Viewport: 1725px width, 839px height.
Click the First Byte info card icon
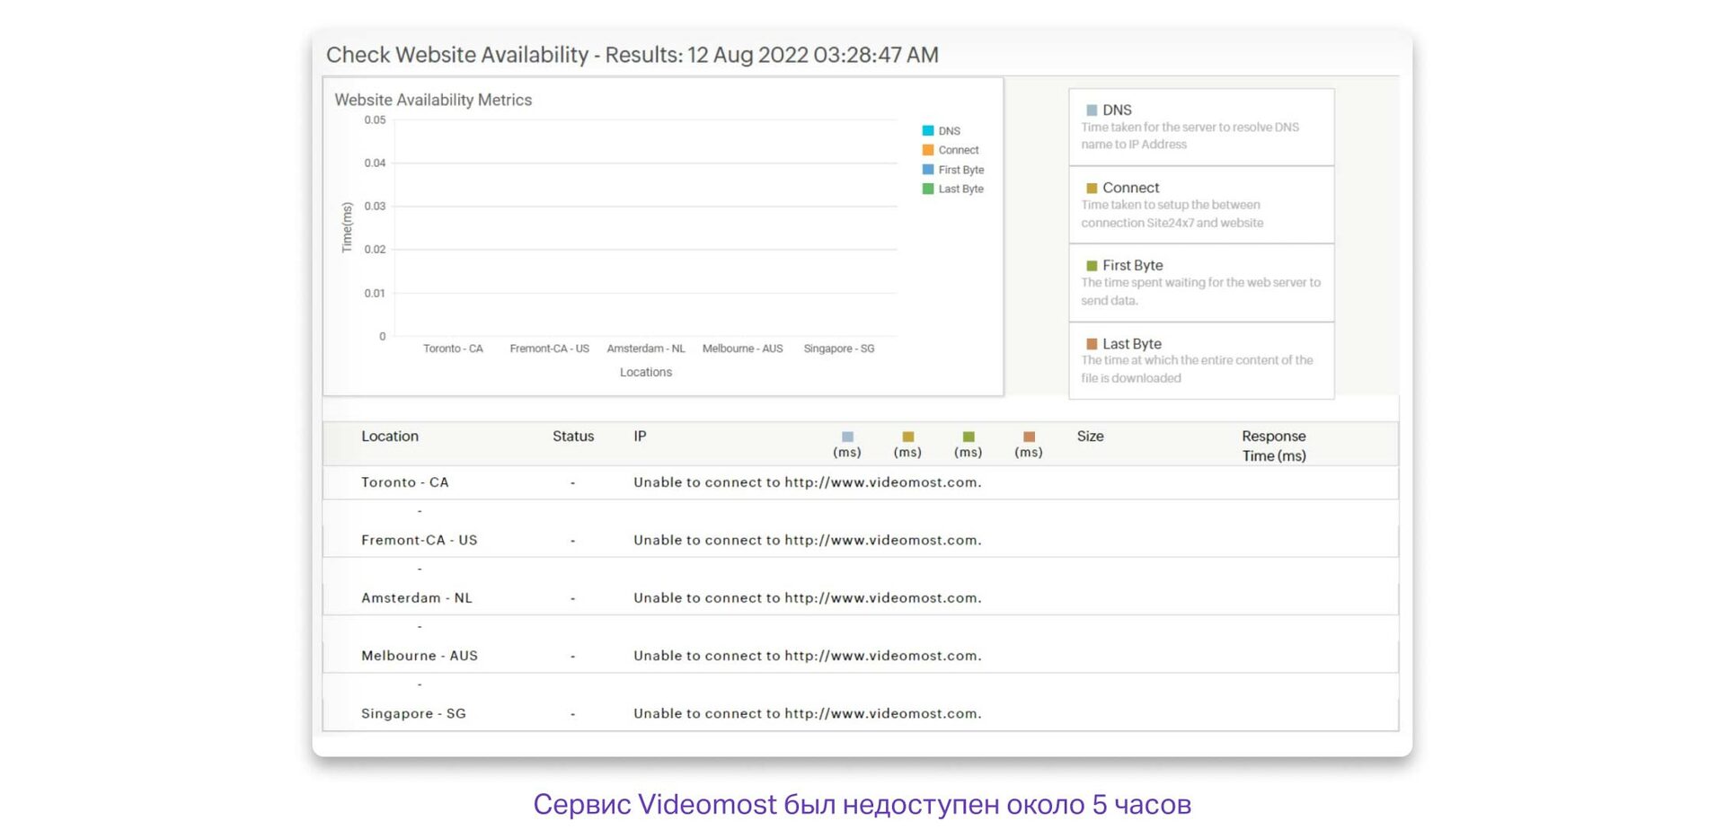click(1092, 266)
